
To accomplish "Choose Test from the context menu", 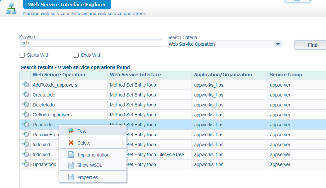I will coord(82,131).
